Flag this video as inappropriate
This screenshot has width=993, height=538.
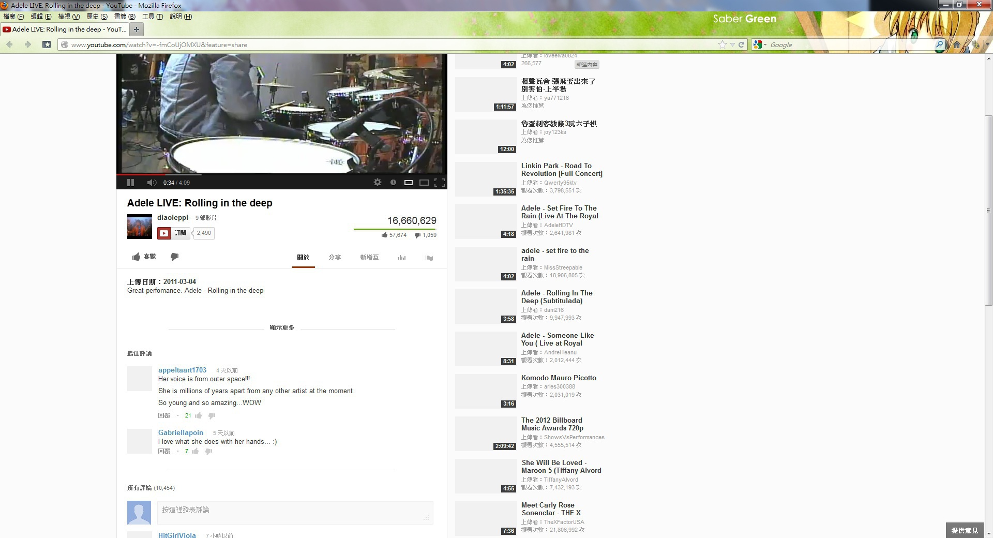[x=429, y=258]
